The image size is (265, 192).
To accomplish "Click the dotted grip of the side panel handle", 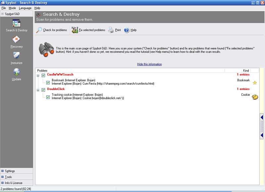I will point(262,126).
